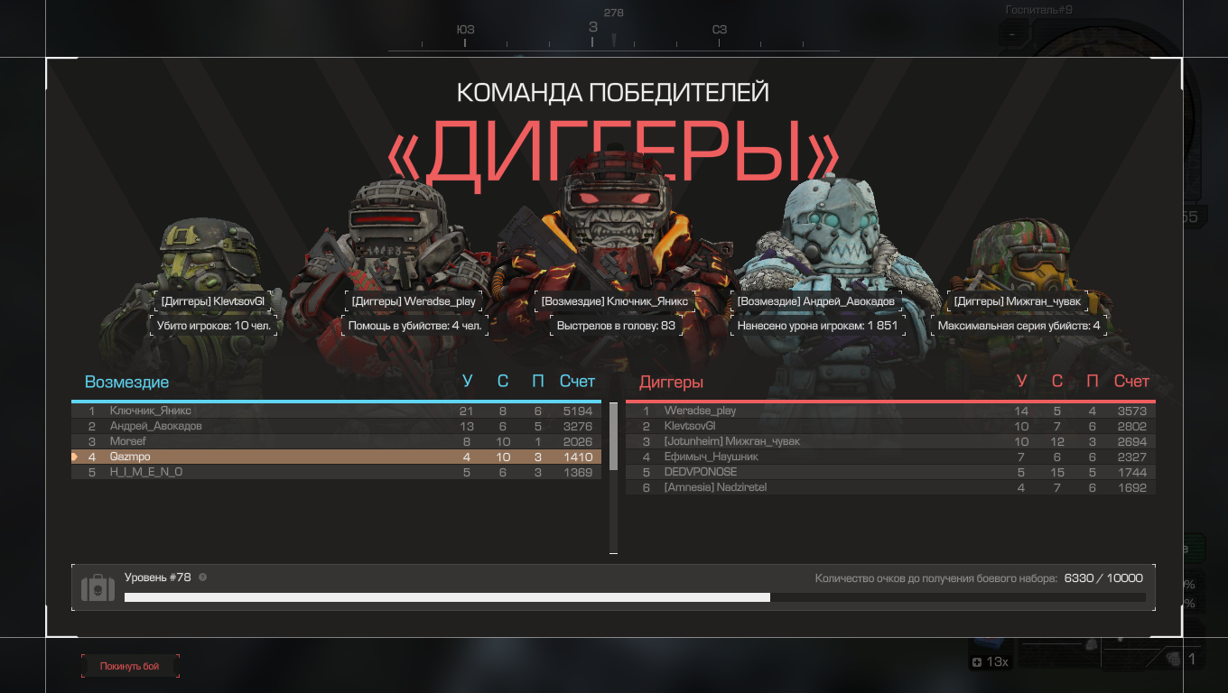The width and height of the screenshot is (1228, 693).
Task: Select the [Jotunheim] Мижган_чувак scoreboard row
Action: (890, 441)
